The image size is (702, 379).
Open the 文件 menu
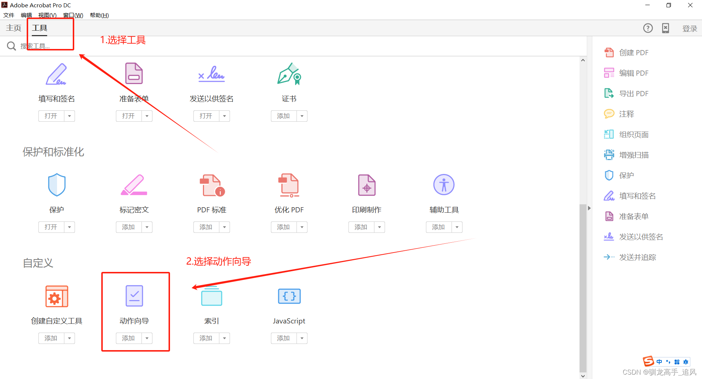(x=9, y=15)
